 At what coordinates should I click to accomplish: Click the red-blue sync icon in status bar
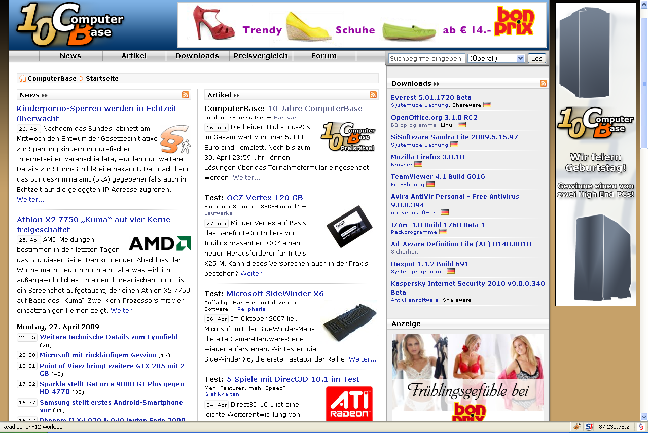pos(641,427)
